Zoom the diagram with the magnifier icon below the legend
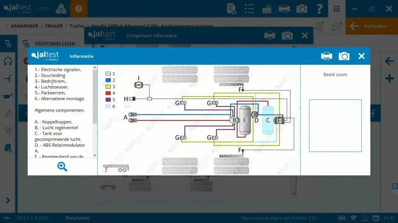Image resolution: width=398 pixels, height=223 pixels. 62,167
